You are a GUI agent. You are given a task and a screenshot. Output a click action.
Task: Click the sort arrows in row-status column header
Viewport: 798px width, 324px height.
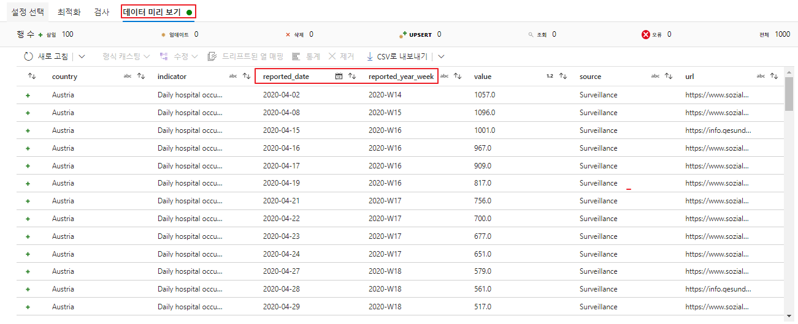tap(32, 76)
